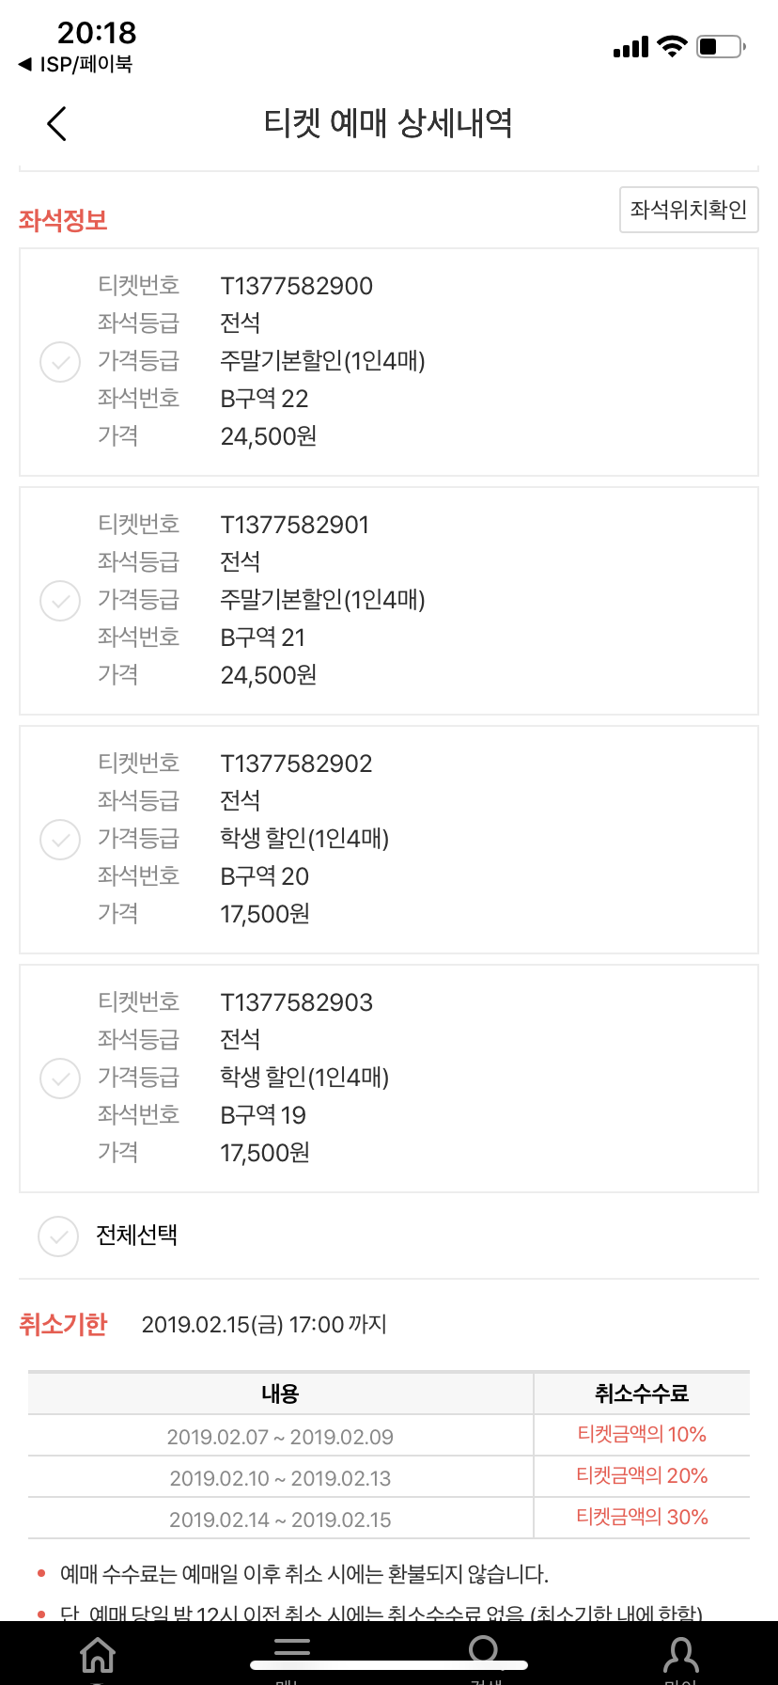Go to Home via bottom bar icon
This screenshot has width=778, height=1685.
pyautogui.click(x=98, y=1656)
